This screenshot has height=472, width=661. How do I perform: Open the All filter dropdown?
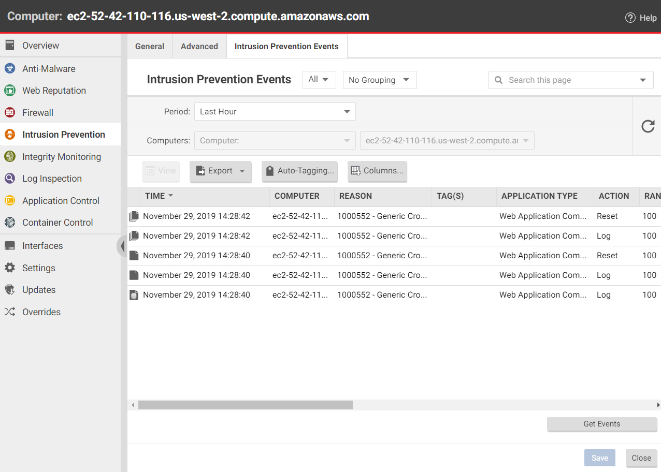(x=319, y=80)
